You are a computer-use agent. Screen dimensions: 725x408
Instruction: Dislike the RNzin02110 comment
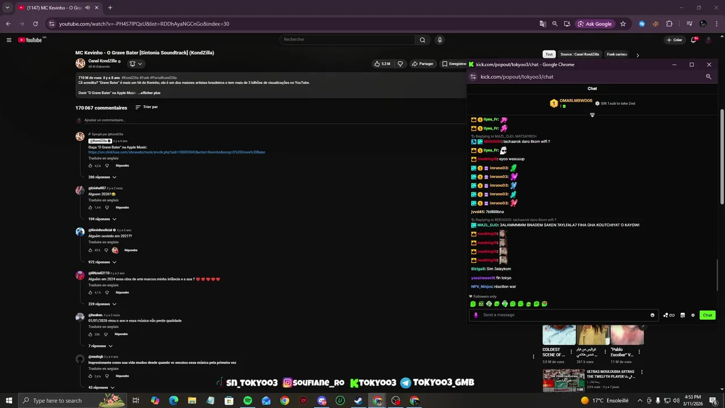106,292
